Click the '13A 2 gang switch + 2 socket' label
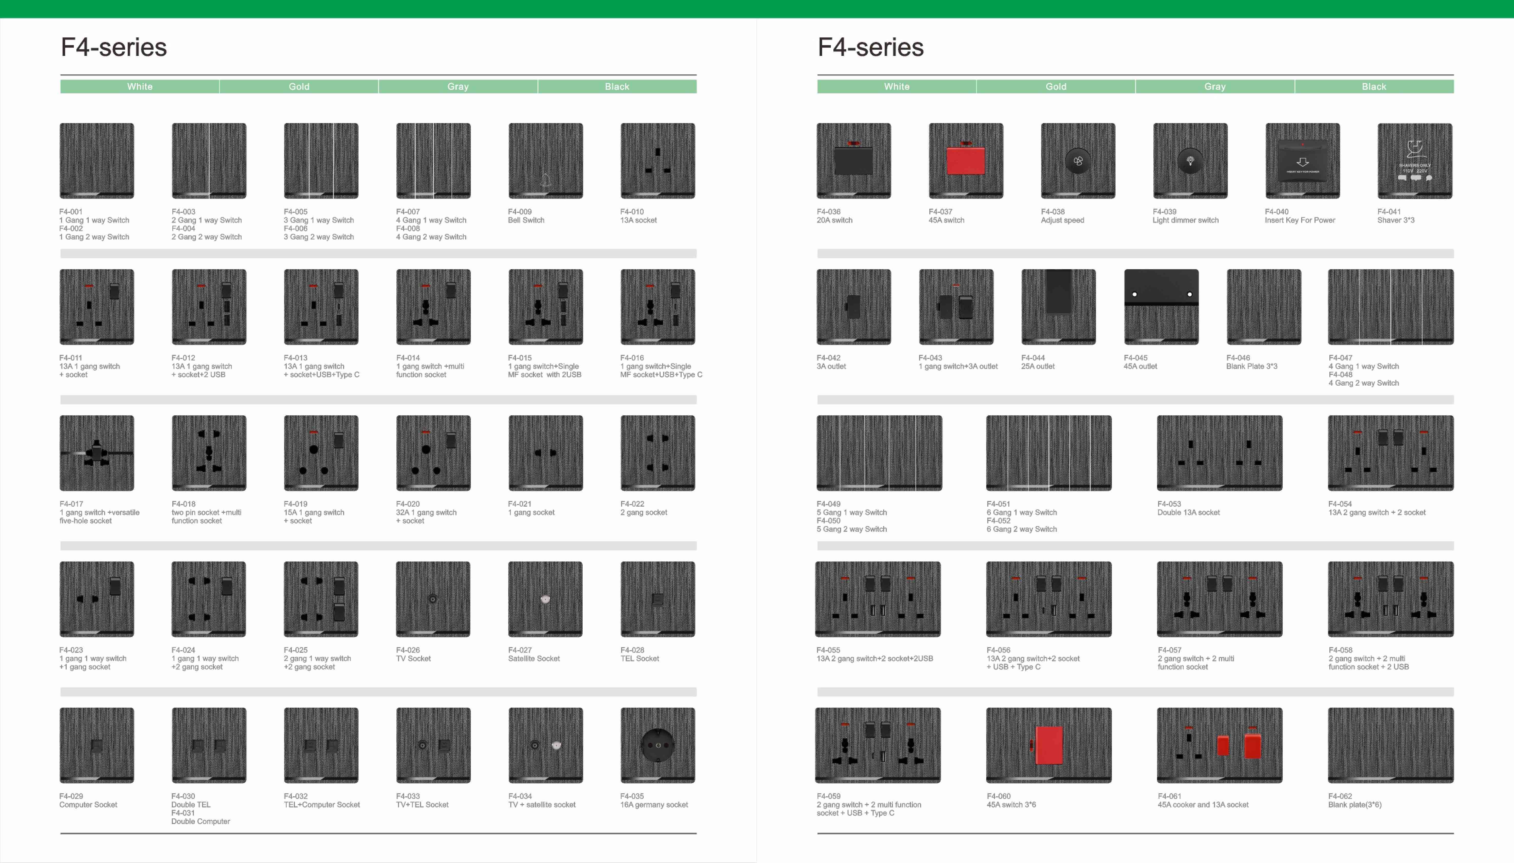Viewport: 1514px width, 863px height. click(1377, 513)
